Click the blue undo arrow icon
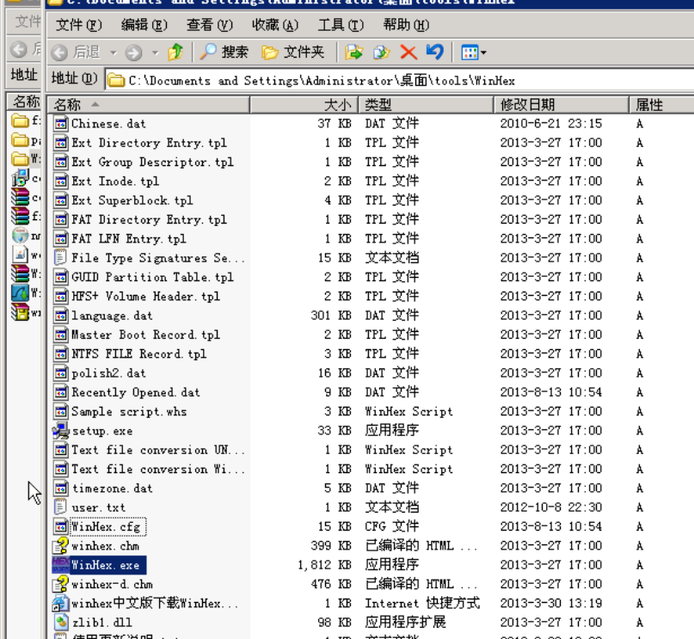The height and width of the screenshot is (639, 694). [435, 52]
